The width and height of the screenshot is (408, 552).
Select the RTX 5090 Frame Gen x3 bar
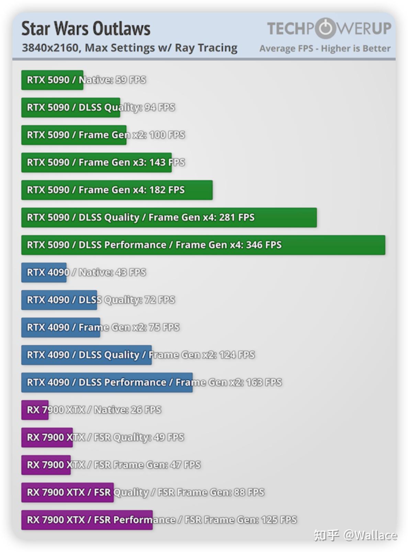96,163
